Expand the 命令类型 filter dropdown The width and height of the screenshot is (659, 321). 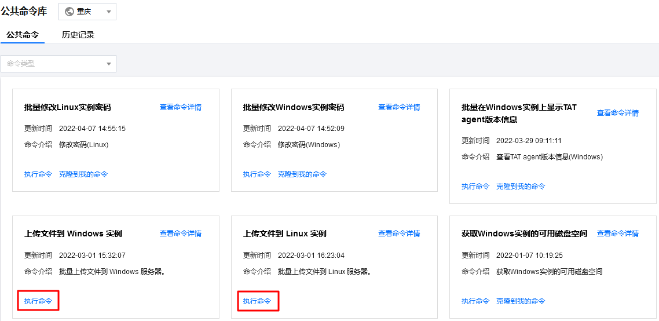pos(58,64)
